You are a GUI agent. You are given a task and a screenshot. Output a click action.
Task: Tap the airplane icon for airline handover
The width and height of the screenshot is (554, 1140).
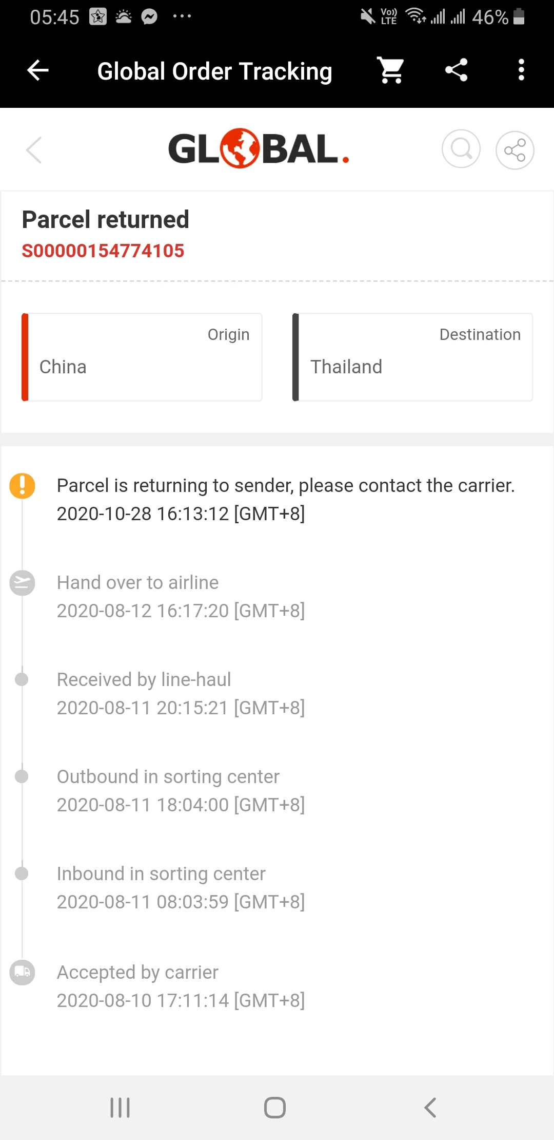pos(22,583)
